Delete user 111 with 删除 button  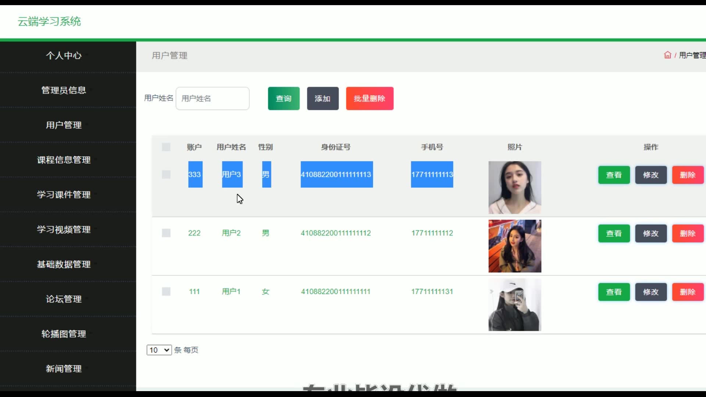tap(687, 292)
